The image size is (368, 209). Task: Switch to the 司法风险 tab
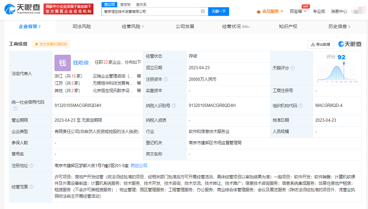[x=82, y=26]
